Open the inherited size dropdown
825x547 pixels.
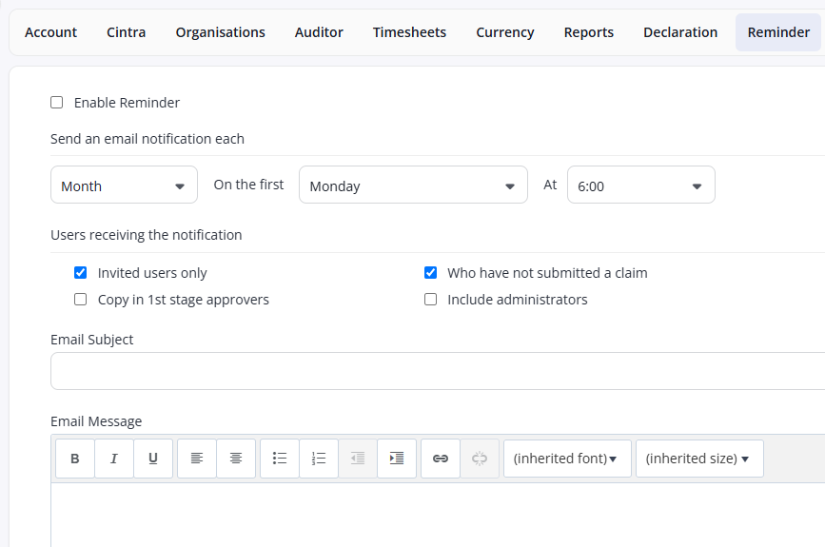pos(699,459)
